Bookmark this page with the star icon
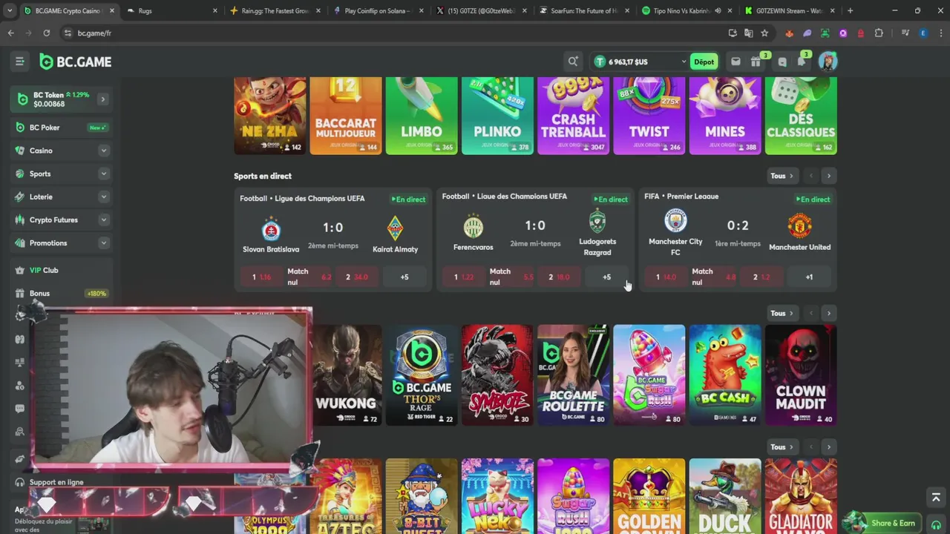Screen dimensions: 950x534 click(x=764, y=33)
